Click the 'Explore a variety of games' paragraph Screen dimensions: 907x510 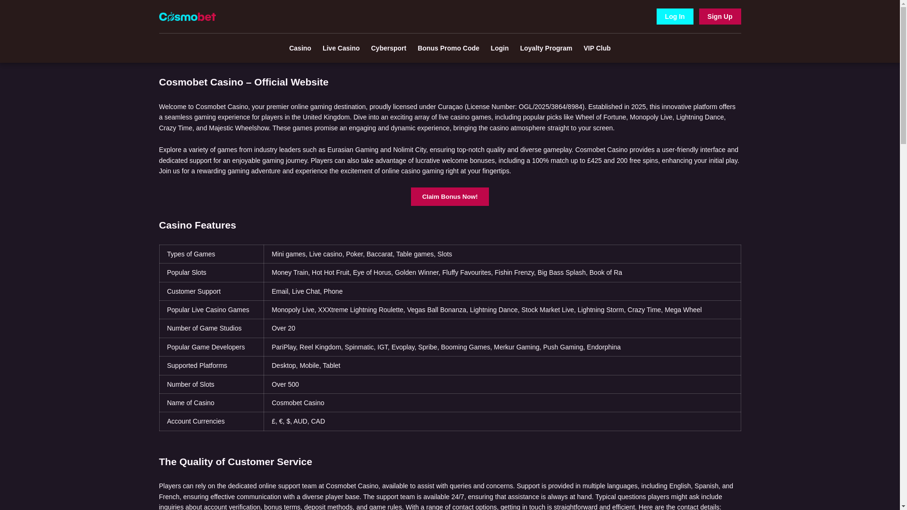[x=450, y=161]
